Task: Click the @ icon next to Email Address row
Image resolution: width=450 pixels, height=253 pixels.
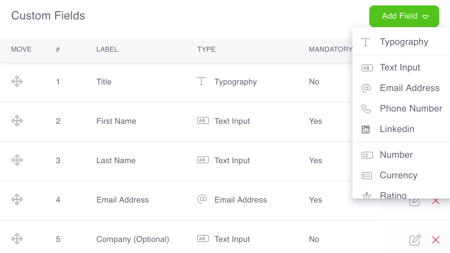Action: 202,199
